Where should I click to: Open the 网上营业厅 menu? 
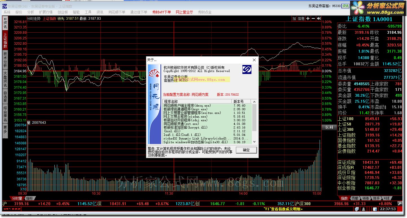184,12
